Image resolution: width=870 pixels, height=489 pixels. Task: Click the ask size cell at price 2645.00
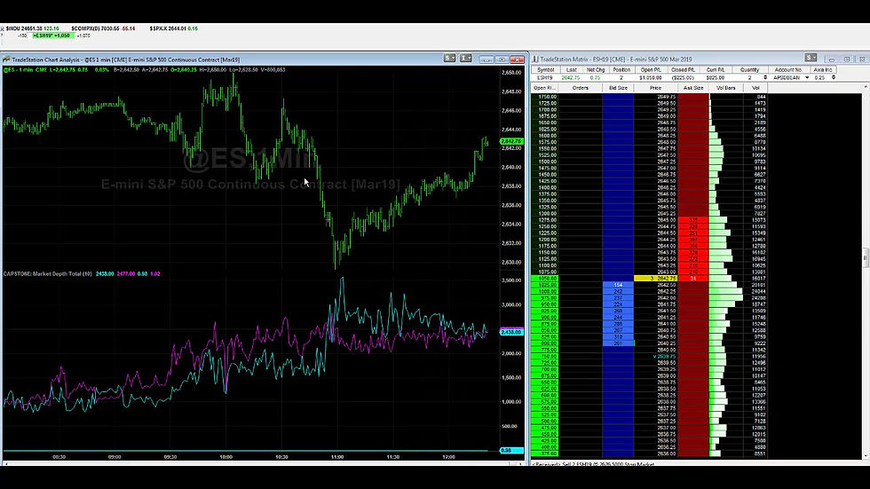[693, 220]
